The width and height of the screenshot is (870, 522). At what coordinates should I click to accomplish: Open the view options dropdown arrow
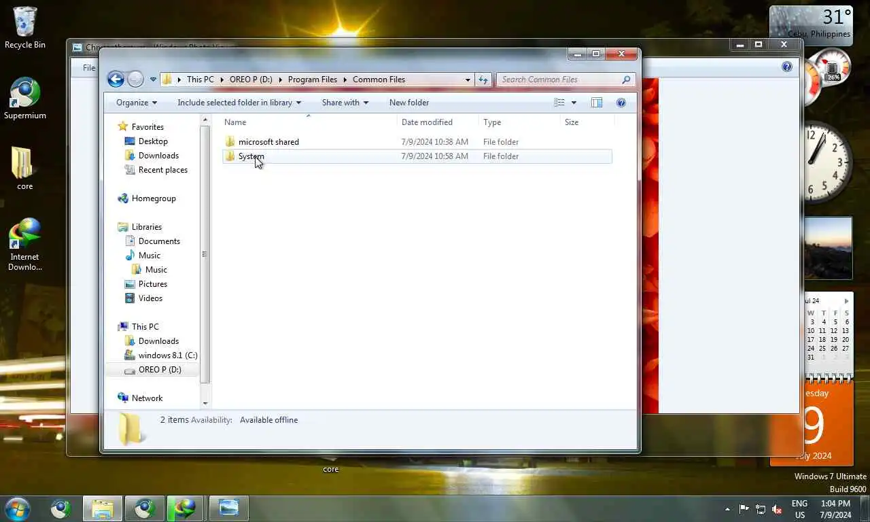pyautogui.click(x=574, y=103)
